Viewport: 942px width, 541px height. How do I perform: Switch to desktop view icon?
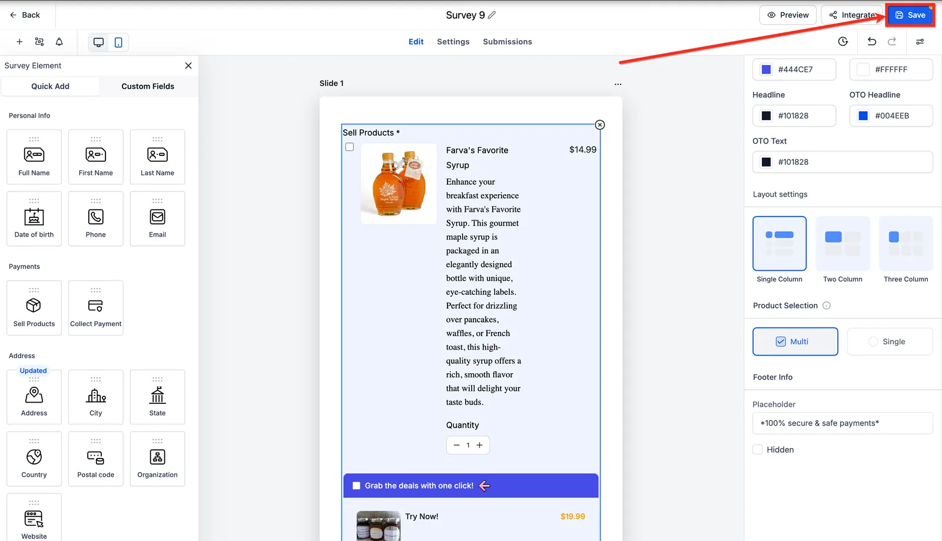click(x=98, y=42)
